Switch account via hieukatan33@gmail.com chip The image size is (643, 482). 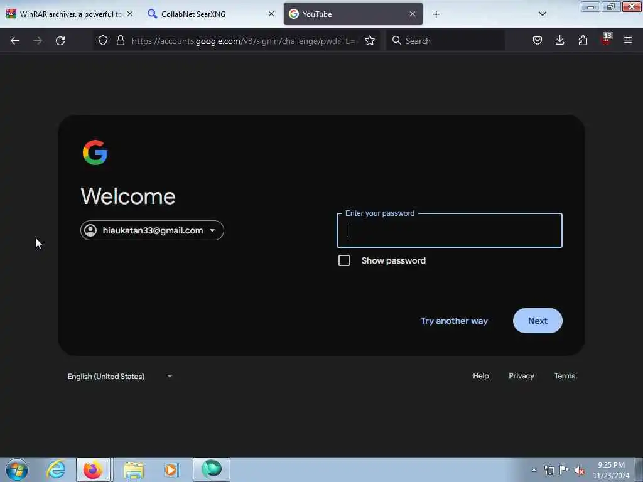point(152,230)
